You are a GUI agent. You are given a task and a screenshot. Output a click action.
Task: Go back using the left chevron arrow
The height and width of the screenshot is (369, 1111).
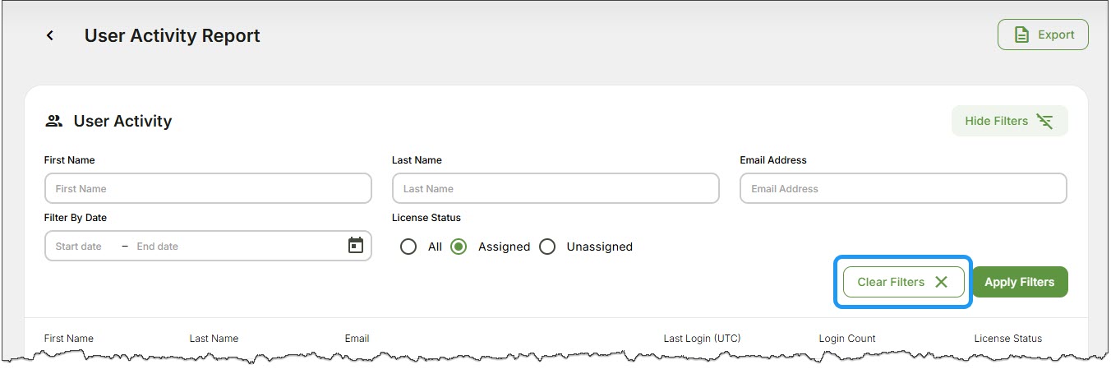50,35
